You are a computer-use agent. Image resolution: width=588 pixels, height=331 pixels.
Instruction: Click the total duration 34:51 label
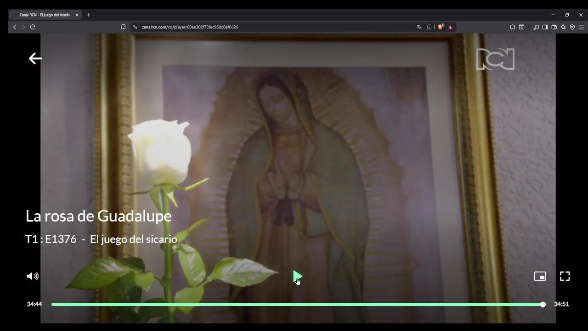[561, 304]
